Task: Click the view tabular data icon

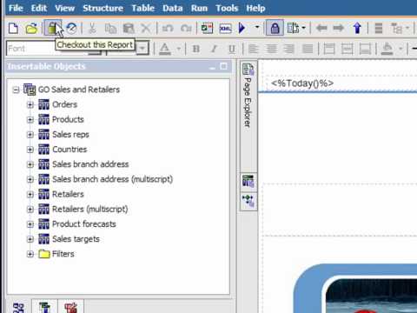Action: (x=207, y=29)
